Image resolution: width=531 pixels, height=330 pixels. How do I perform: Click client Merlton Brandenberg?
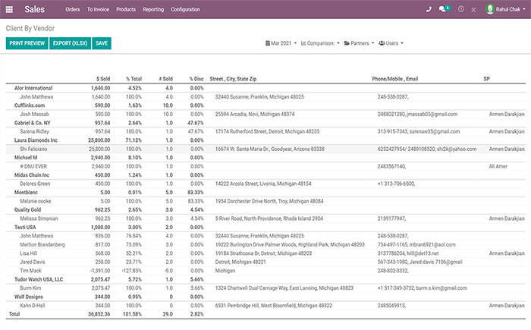tap(42, 244)
